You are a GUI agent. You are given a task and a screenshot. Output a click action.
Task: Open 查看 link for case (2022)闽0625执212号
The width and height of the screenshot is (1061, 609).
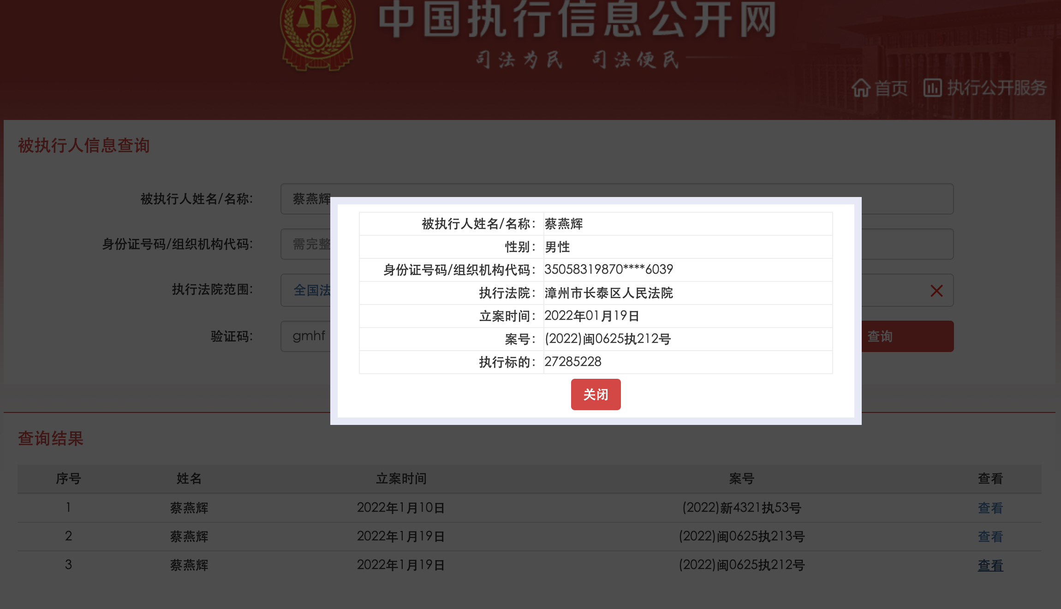click(x=990, y=565)
